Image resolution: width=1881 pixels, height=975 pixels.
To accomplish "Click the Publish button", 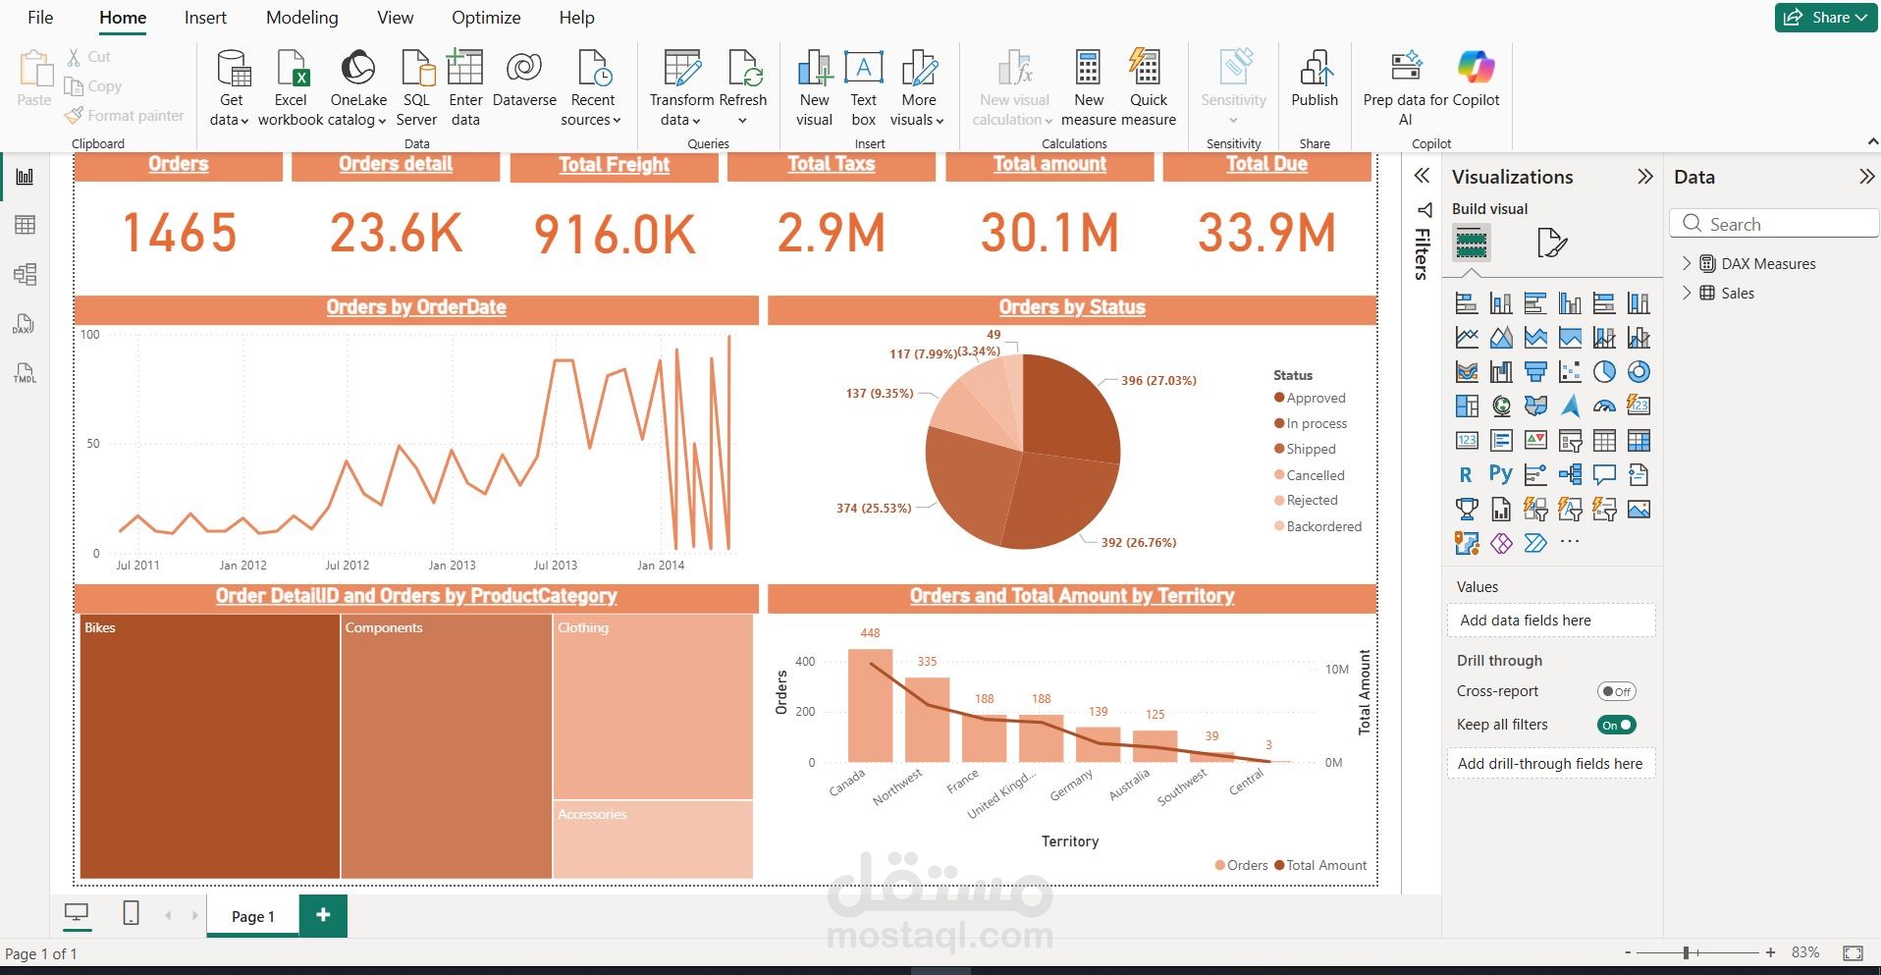I will tap(1316, 83).
